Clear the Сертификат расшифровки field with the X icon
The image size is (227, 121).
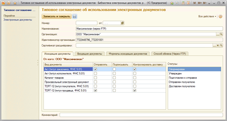(218, 45)
